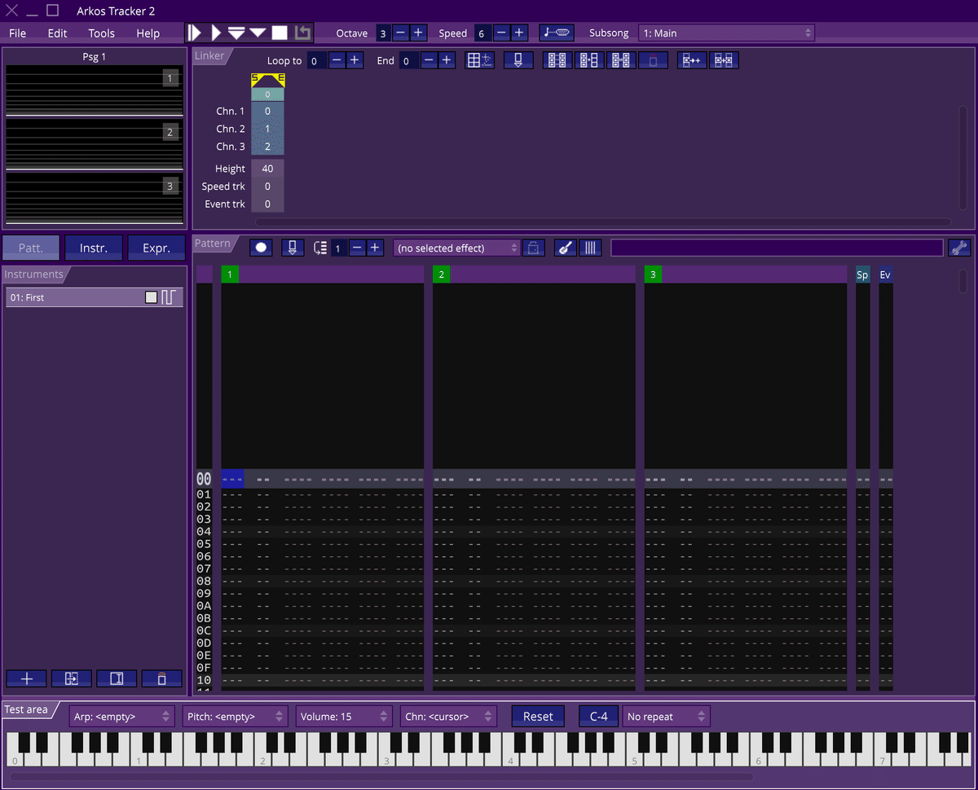Decrease the Speed value

[x=502, y=33]
